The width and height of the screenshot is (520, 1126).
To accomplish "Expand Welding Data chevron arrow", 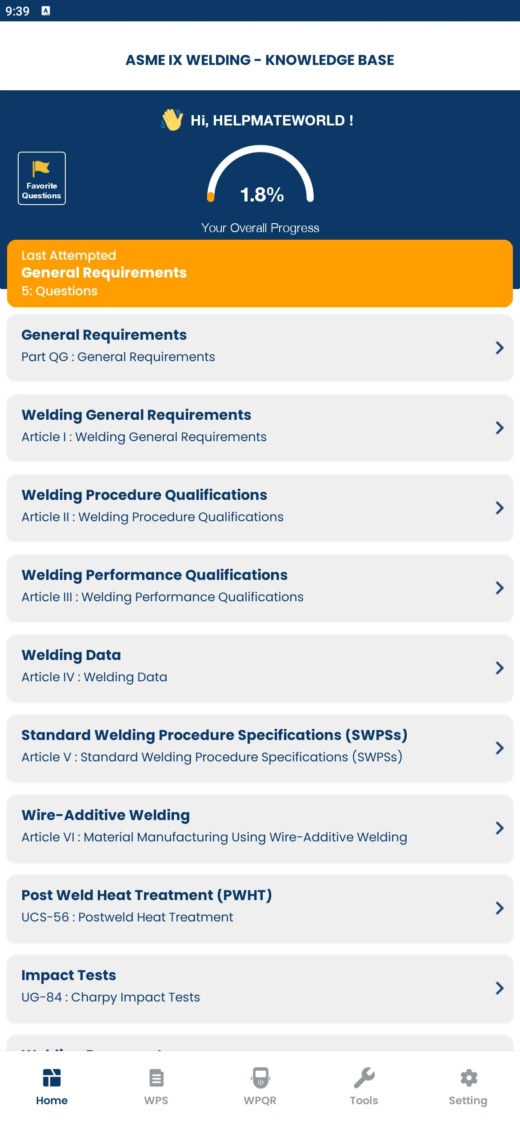I will pyautogui.click(x=500, y=668).
